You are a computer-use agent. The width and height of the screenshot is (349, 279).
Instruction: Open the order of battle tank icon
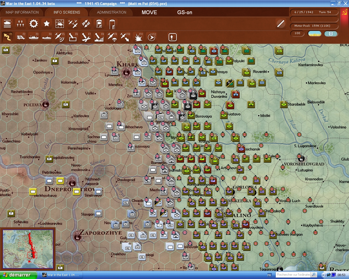tap(7, 24)
